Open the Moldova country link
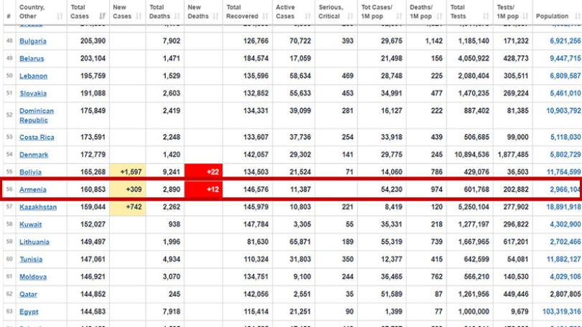Screen dimensions: 582x327 click(x=33, y=277)
